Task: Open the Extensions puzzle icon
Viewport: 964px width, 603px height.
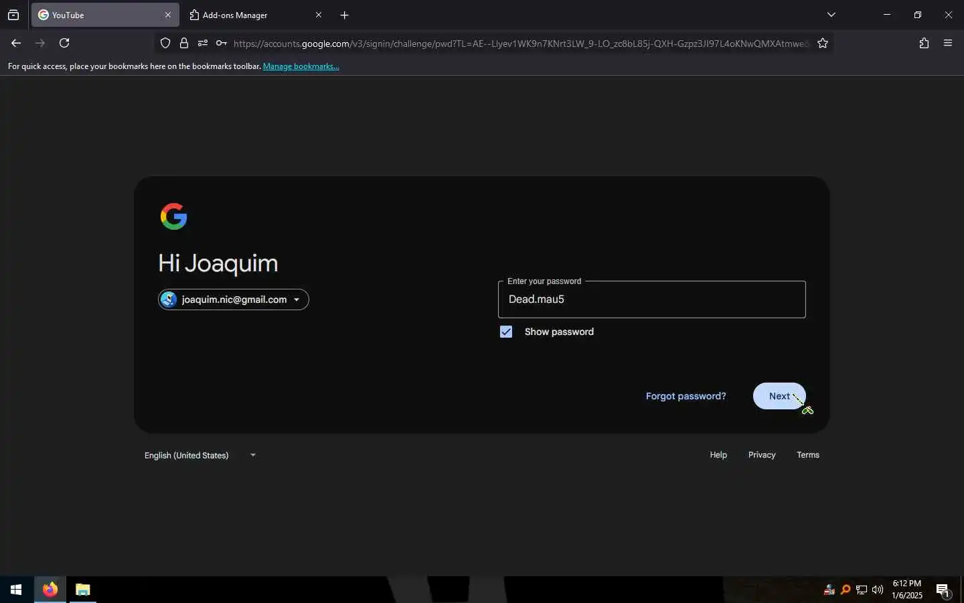Action: pyautogui.click(x=924, y=43)
